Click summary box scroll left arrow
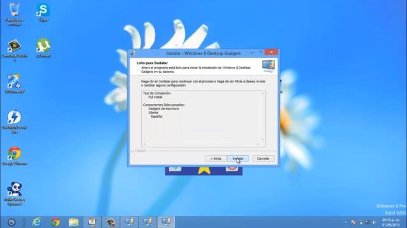Screen dimensions: 407x228 pos(144,144)
